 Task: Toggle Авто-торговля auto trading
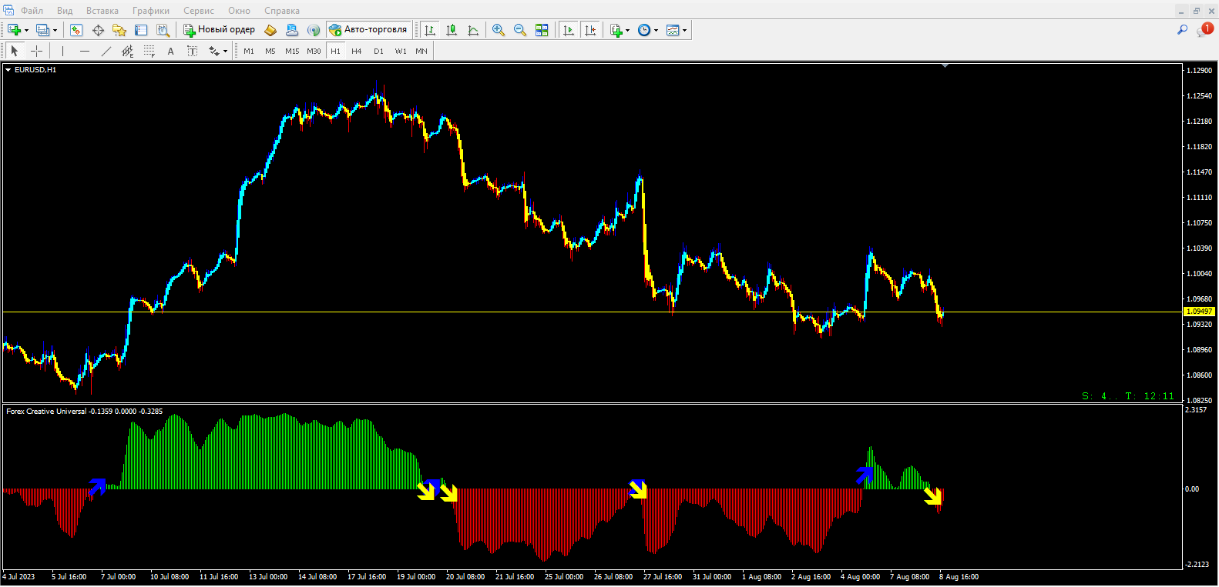[x=368, y=30]
